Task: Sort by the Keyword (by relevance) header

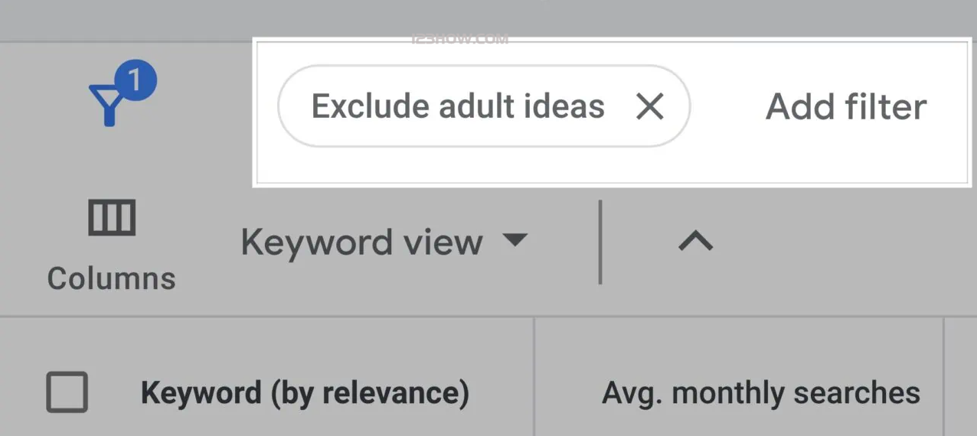Action: coord(305,393)
